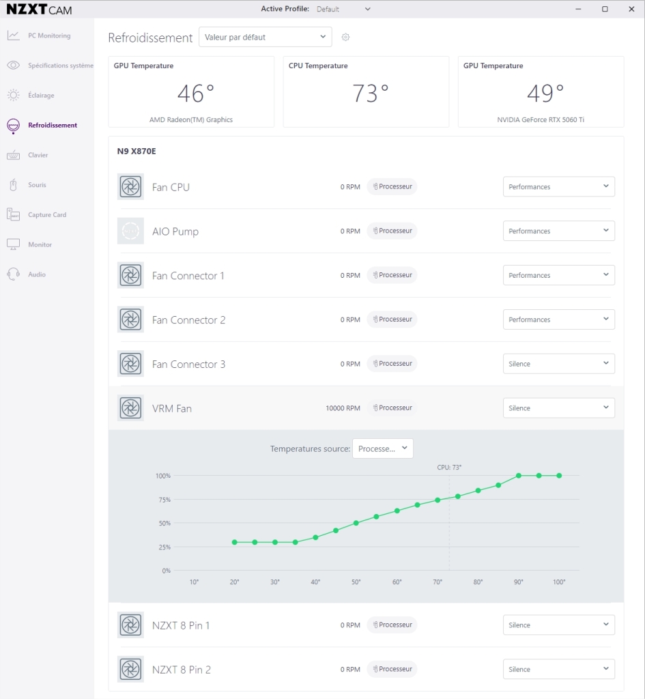The height and width of the screenshot is (699, 645).
Task: Click the Fan CPU label
Action: pos(171,187)
